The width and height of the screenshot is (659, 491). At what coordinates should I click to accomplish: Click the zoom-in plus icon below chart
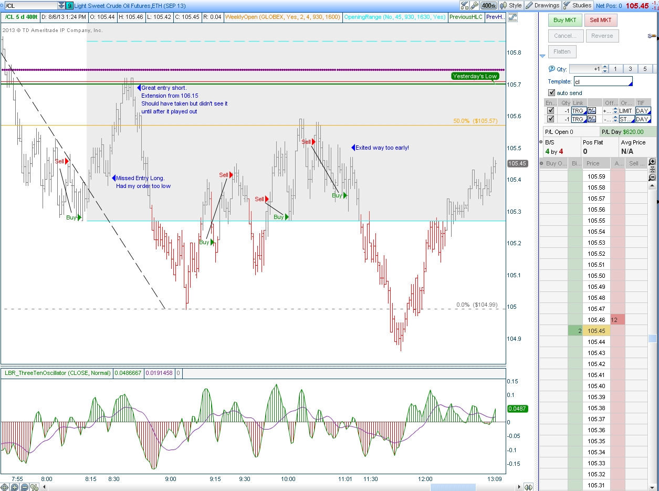tap(14, 487)
